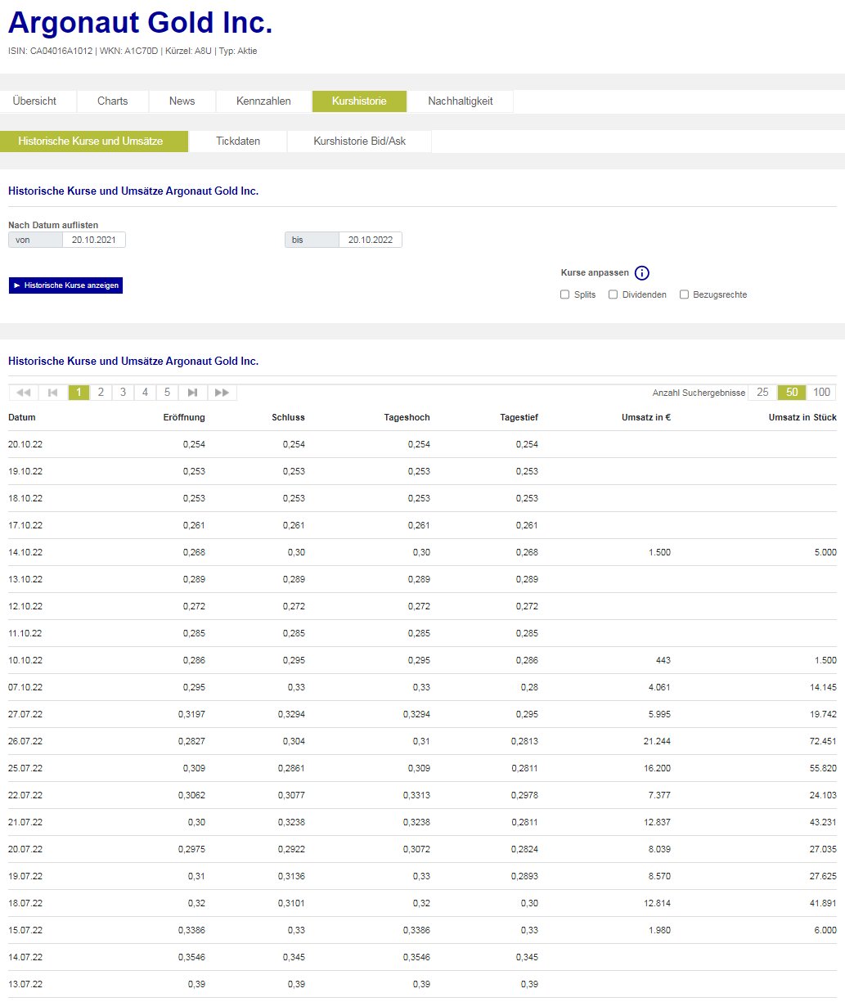Open the Kennzahlen tab
This screenshot has width=845, height=1002.
pos(263,101)
